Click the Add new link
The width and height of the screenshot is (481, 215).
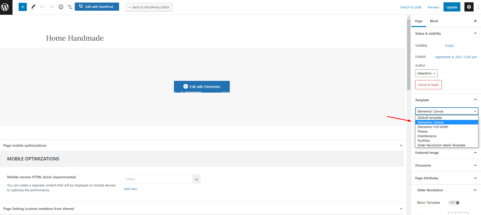pos(130,189)
